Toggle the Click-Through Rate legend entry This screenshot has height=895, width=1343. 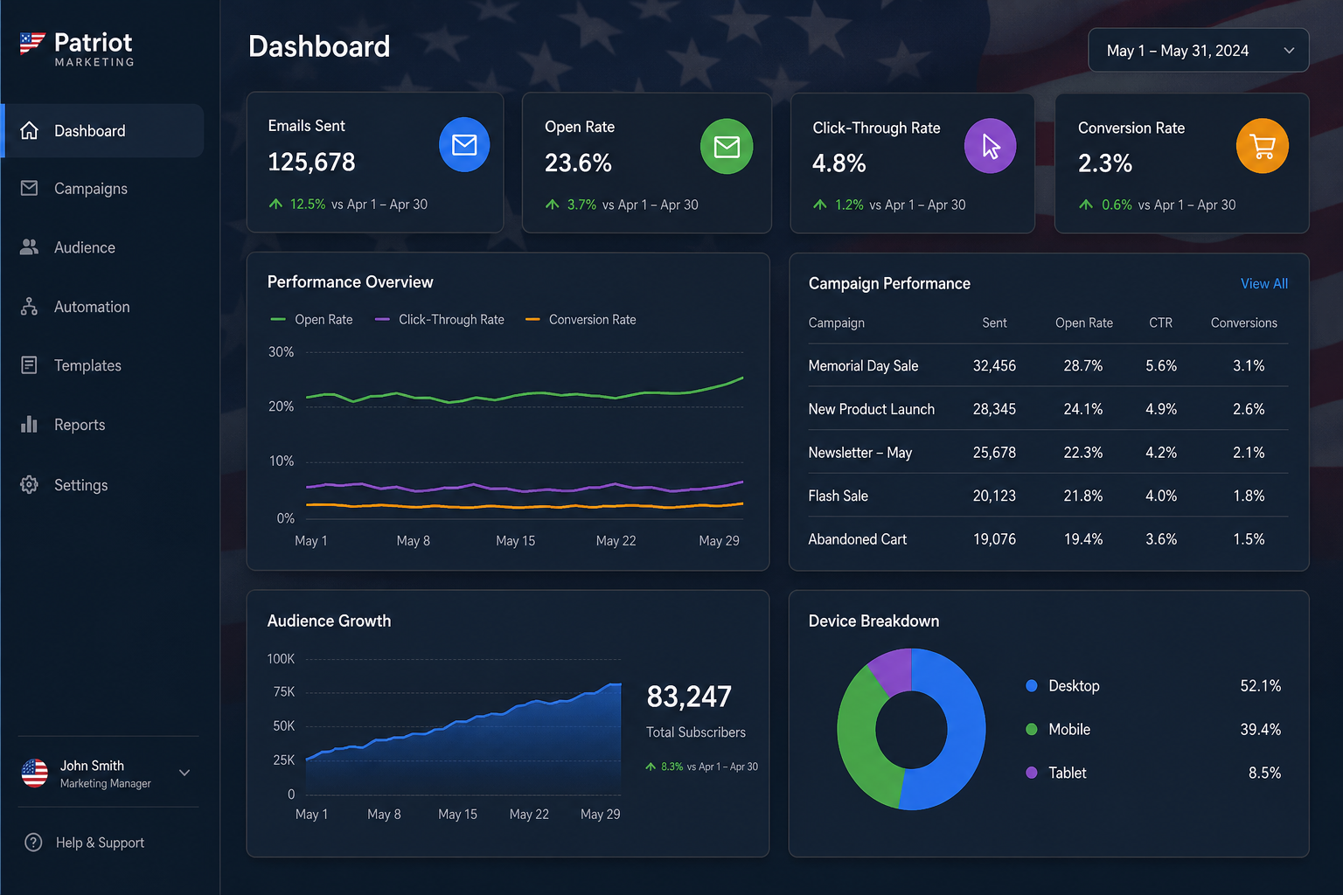tap(440, 319)
